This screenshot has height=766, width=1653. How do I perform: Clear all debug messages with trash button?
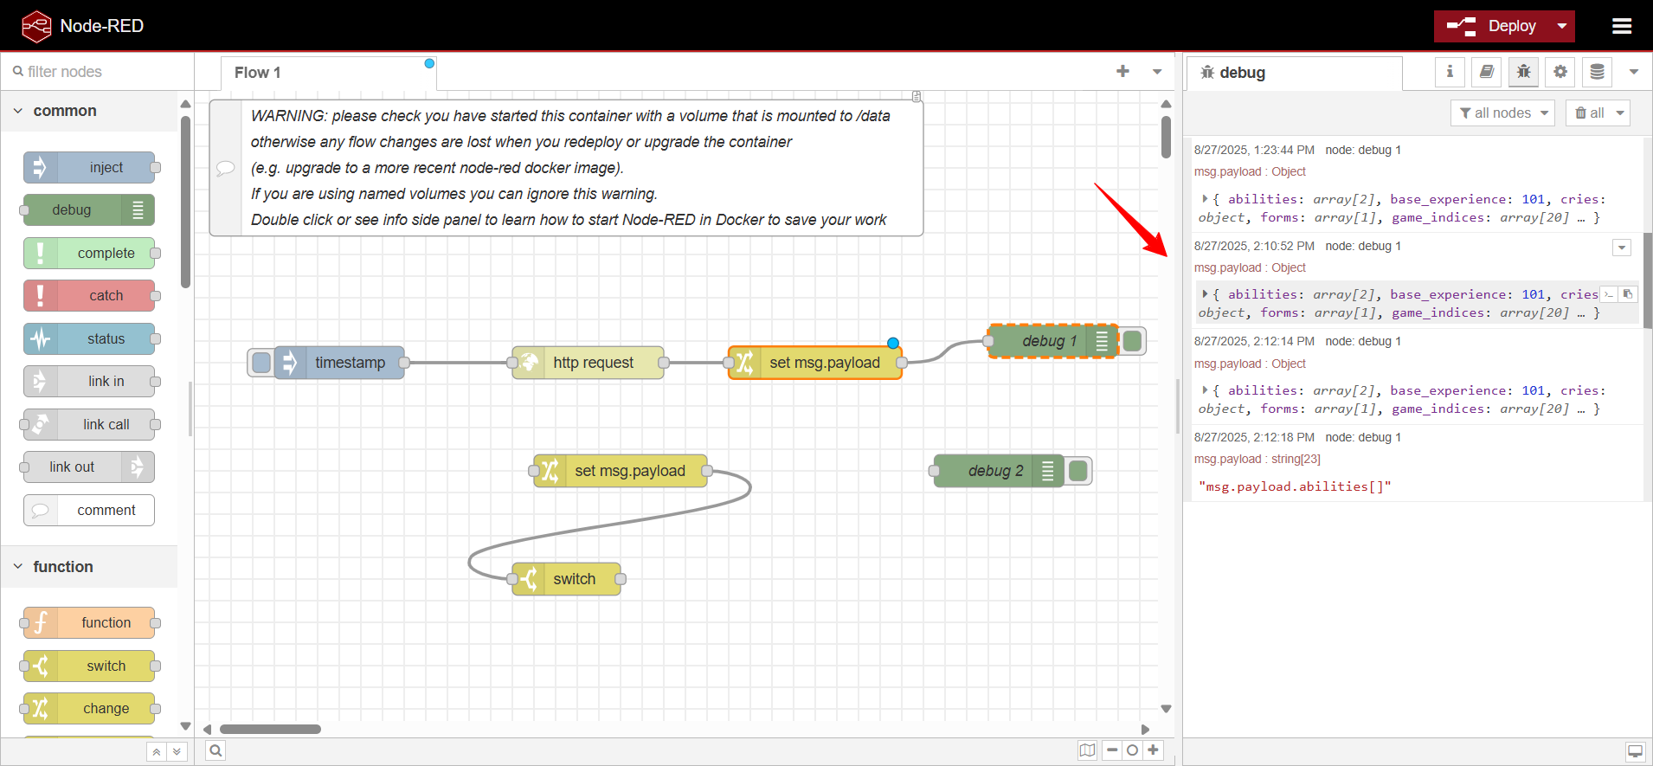[1589, 113]
